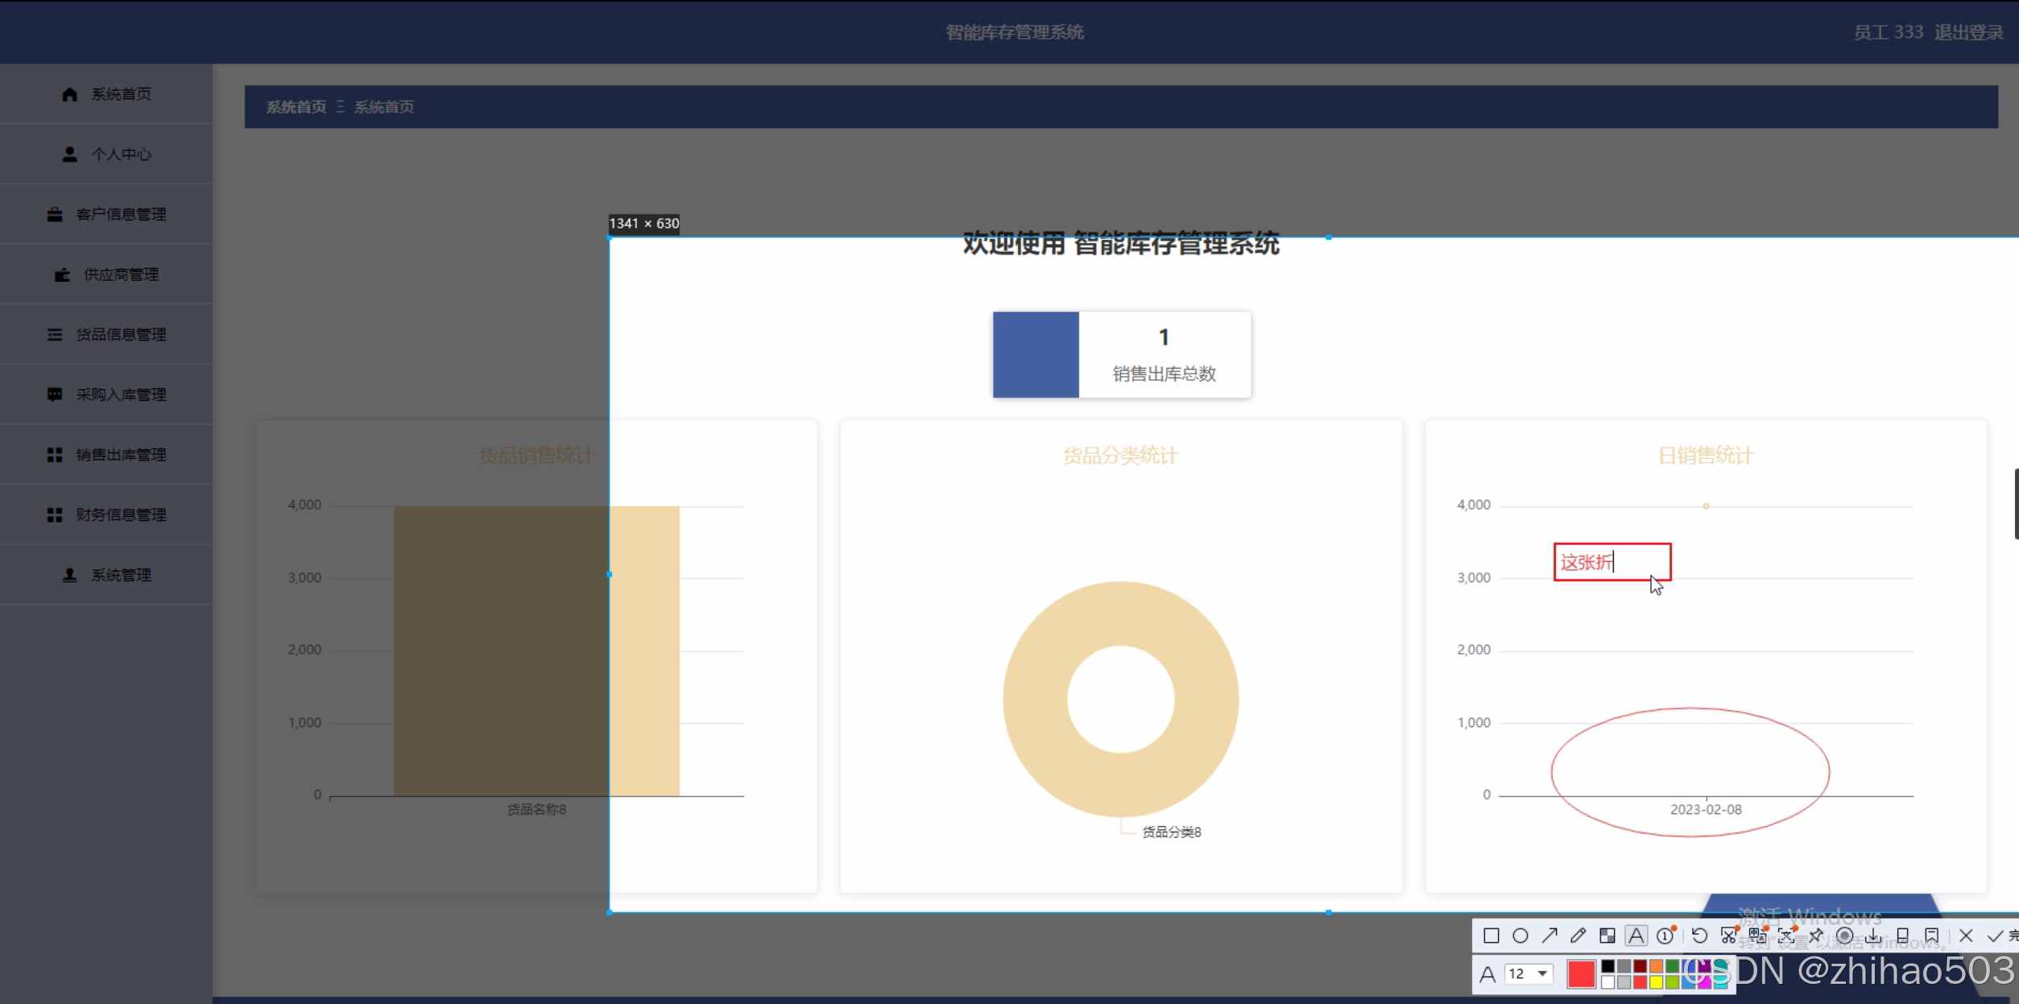Click the first 系统首页 breadcrumb link
This screenshot has width=2019, height=1004.
pyautogui.click(x=296, y=107)
